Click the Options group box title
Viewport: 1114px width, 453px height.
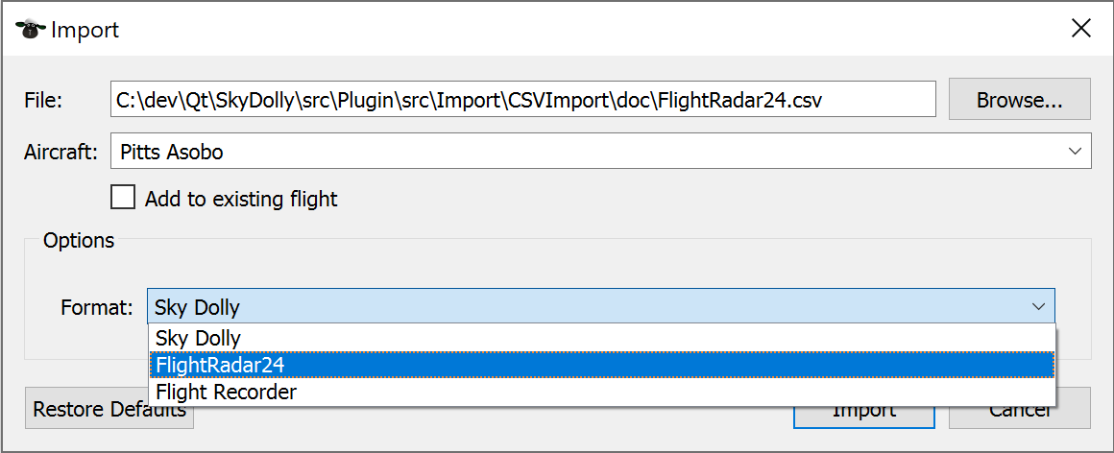78,241
